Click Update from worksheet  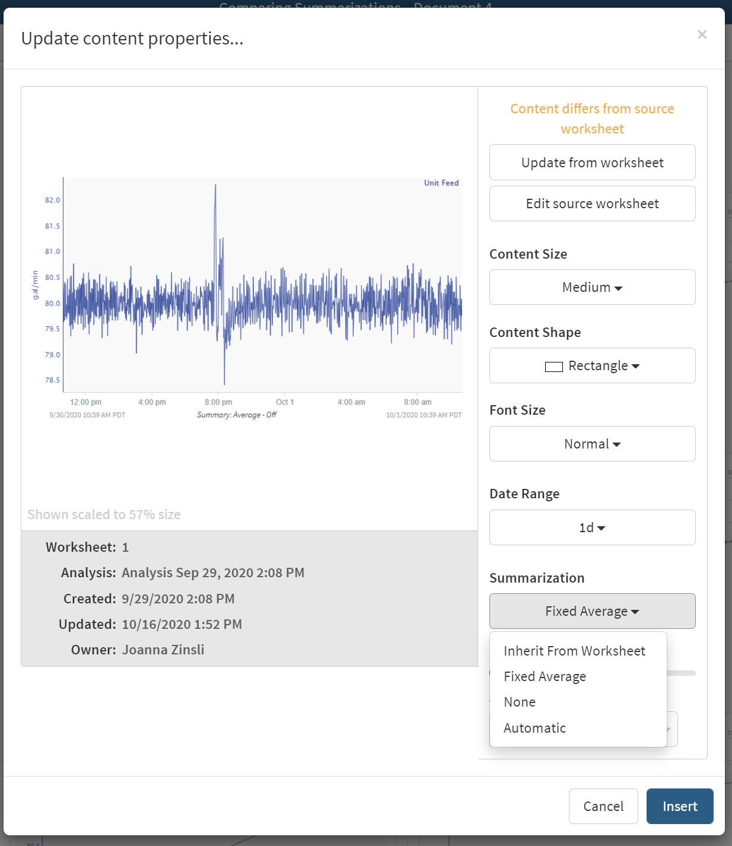(x=591, y=162)
